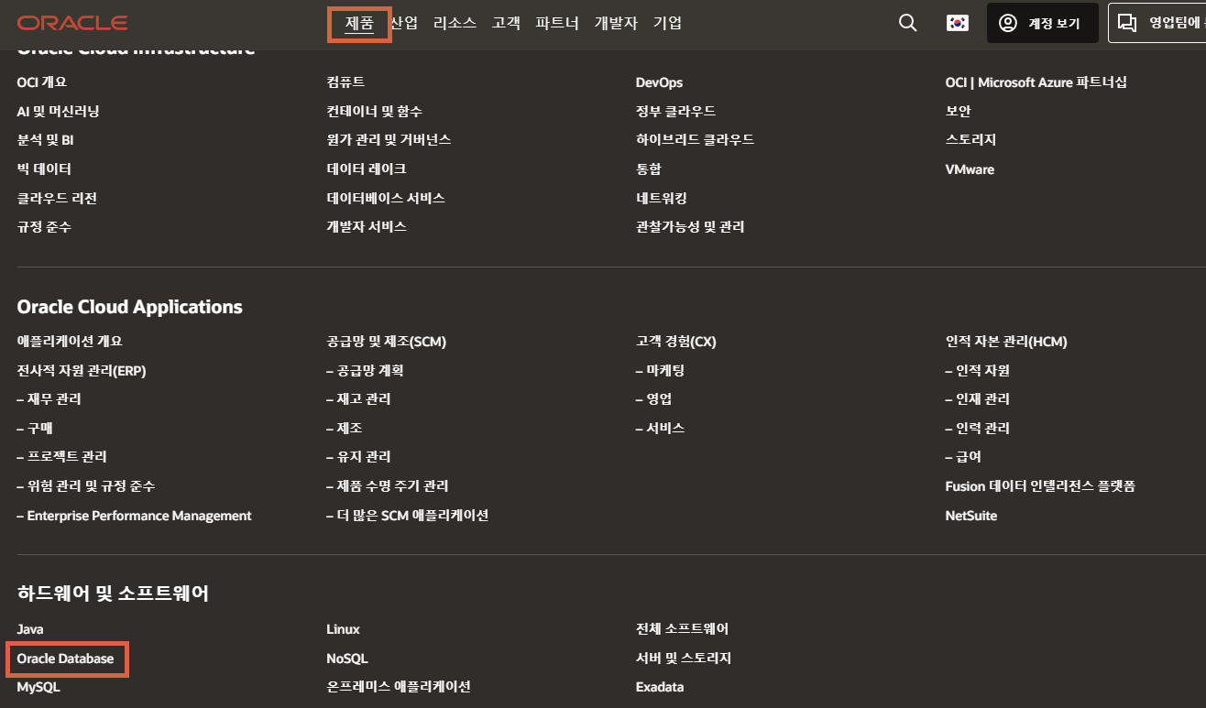The image size is (1206, 708).
Task: Open NetSuite link
Action: tap(971, 516)
